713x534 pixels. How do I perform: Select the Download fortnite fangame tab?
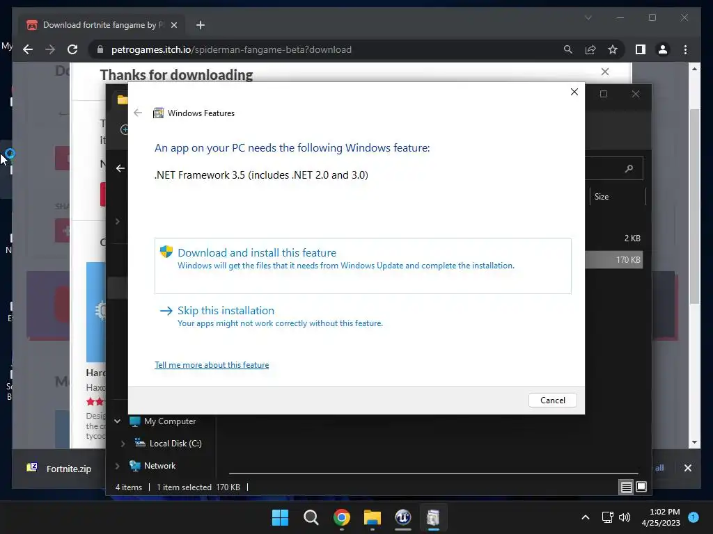(x=102, y=25)
